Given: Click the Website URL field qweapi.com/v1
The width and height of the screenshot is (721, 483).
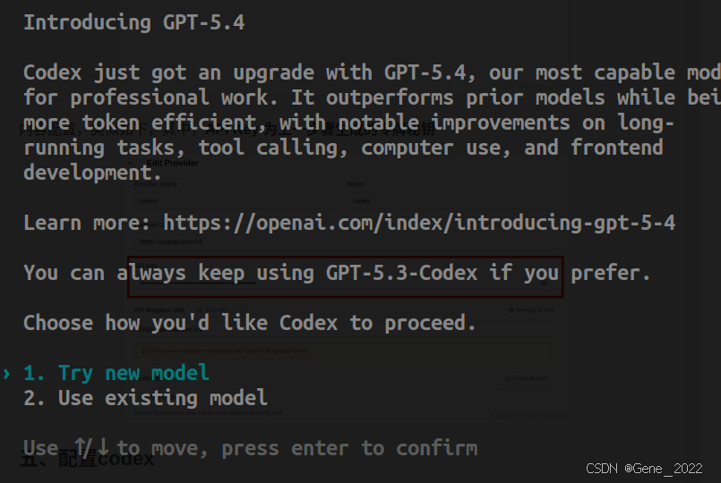Looking at the screenshot, I should click(344, 241).
